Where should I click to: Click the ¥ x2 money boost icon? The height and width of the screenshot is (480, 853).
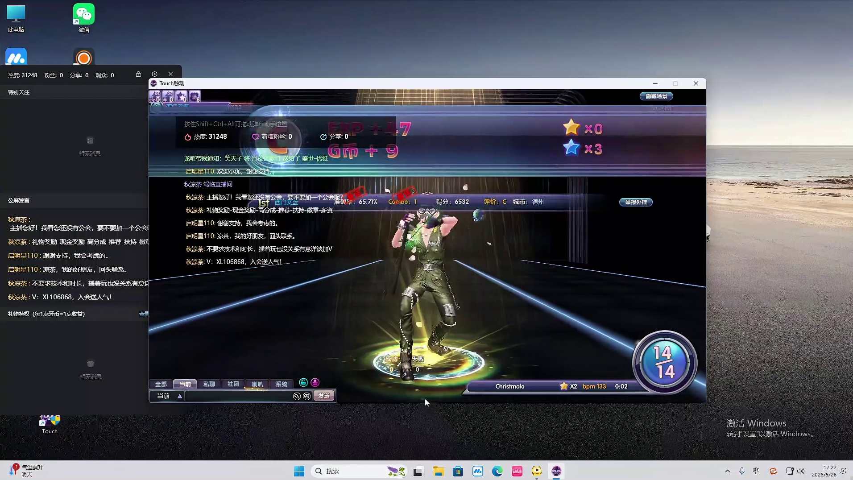pyautogui.click(x=168, y=96)
